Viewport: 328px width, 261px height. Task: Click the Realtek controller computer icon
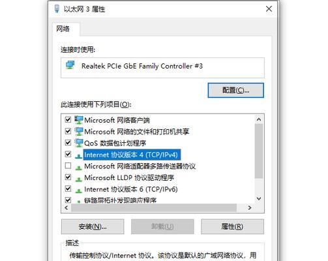70,65
